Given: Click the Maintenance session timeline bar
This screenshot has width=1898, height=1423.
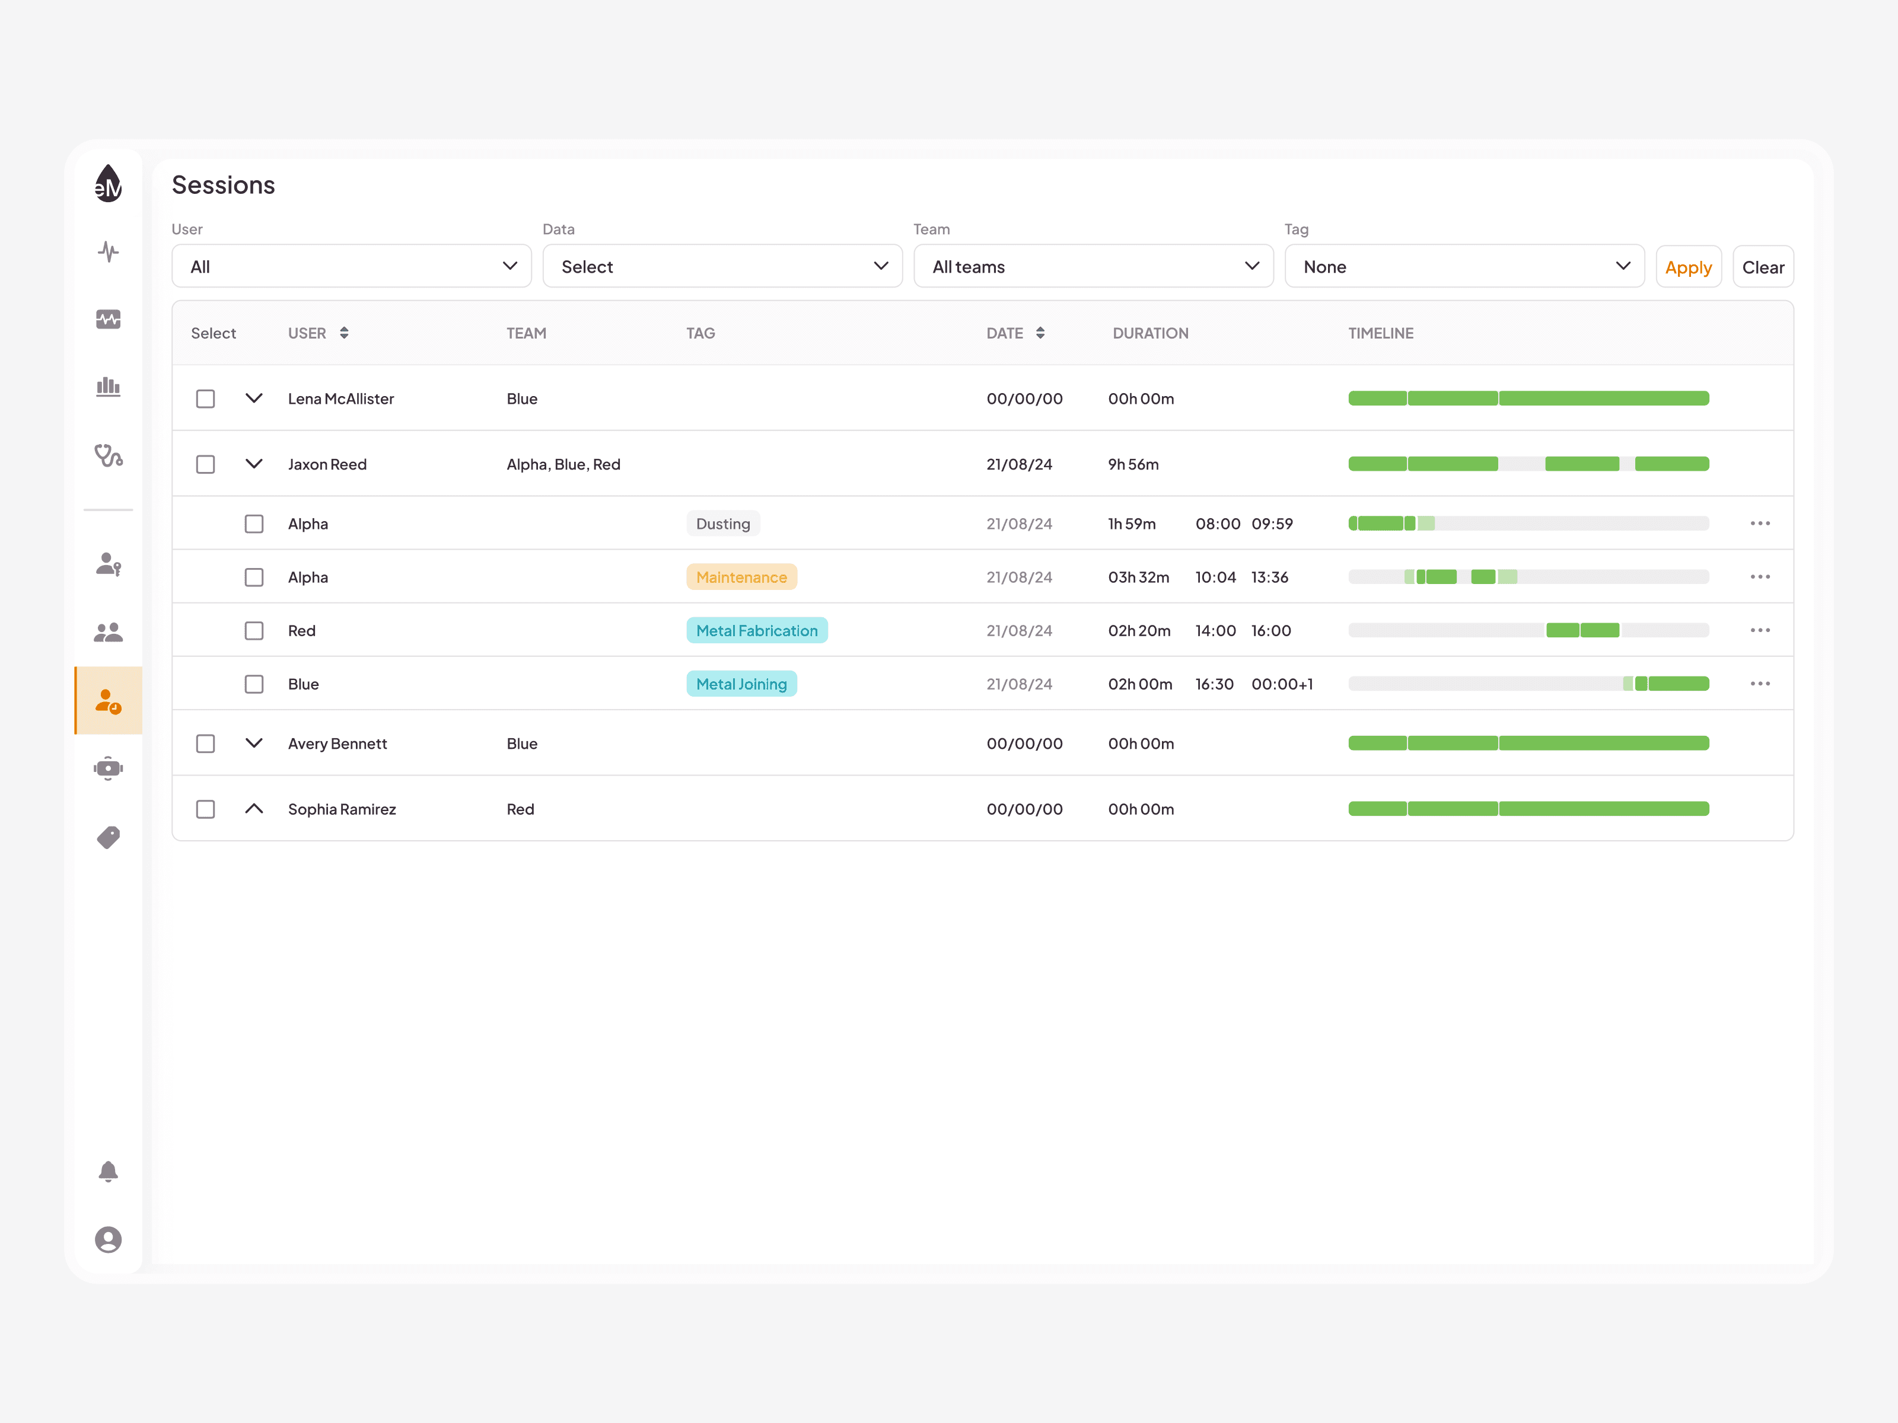Looking at the screenshot, I should [x=1529, y=576].
